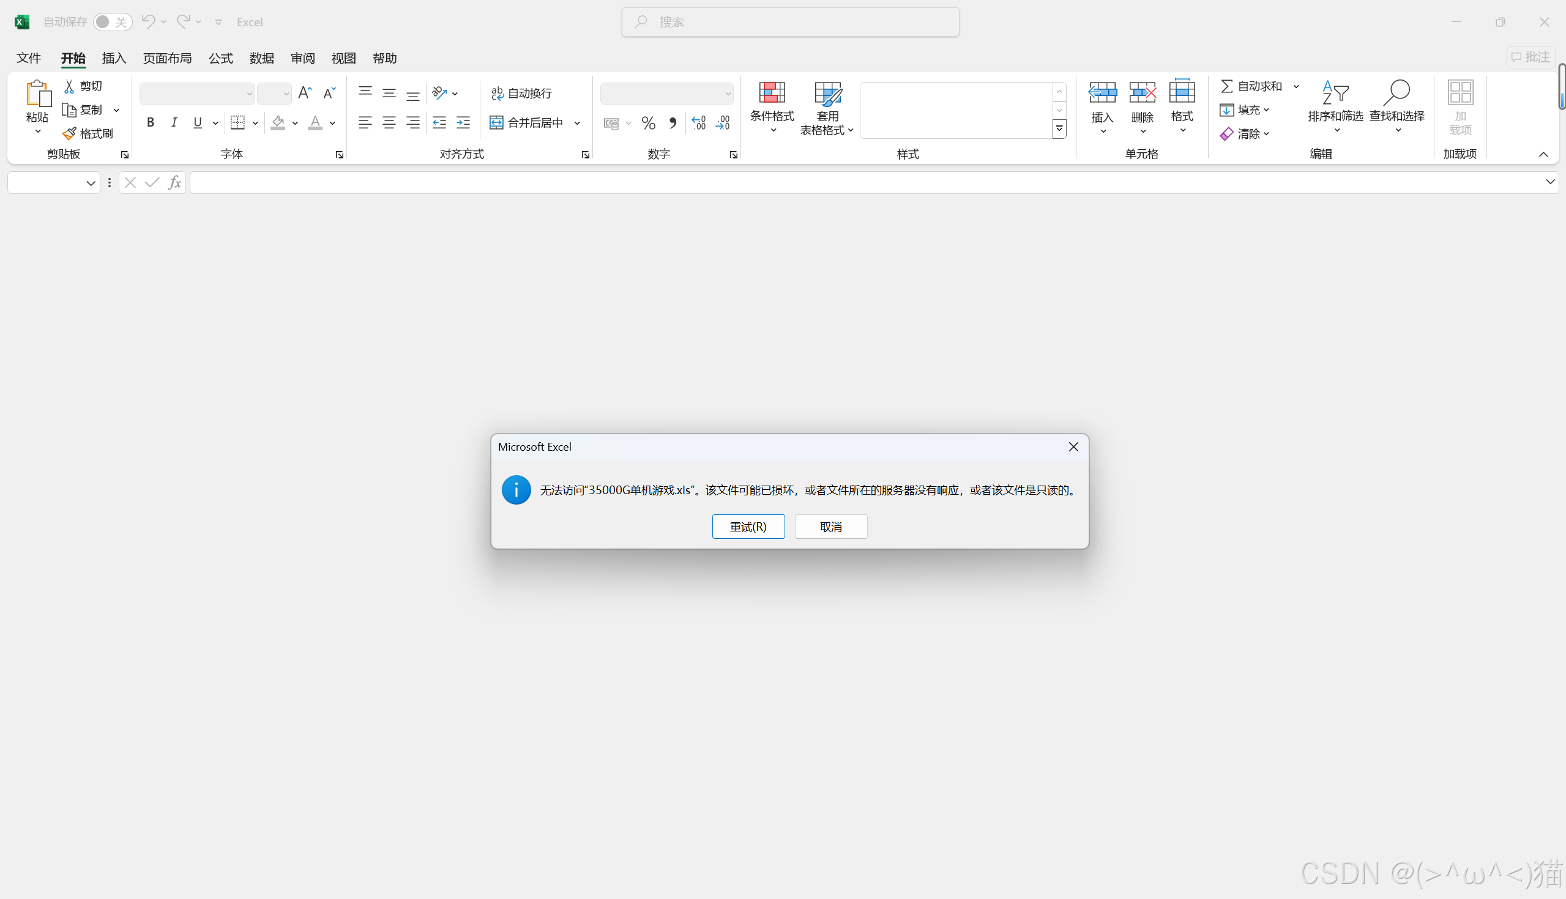Click the Paste clipboard icon
Screen dimensions: 1566x899
[x=38, y=94]
